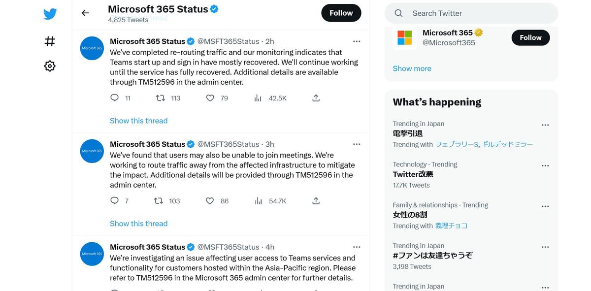591x291 pixels.
Task: Like the 3h tweet with 86 likes
Action: tap(210, 201)
